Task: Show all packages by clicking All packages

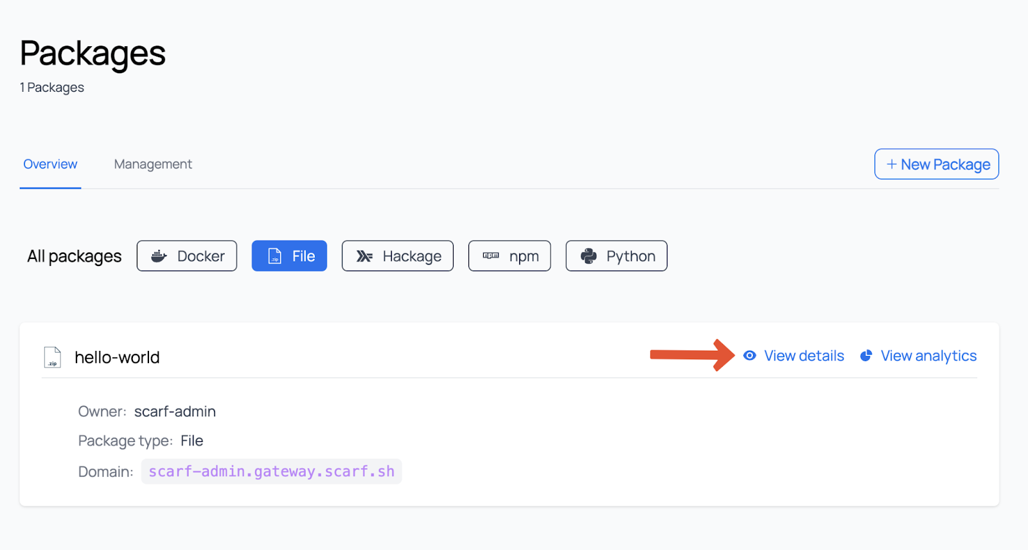Action: [75, 256]
